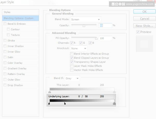Select the Outer Glow style label

[14, 80]
